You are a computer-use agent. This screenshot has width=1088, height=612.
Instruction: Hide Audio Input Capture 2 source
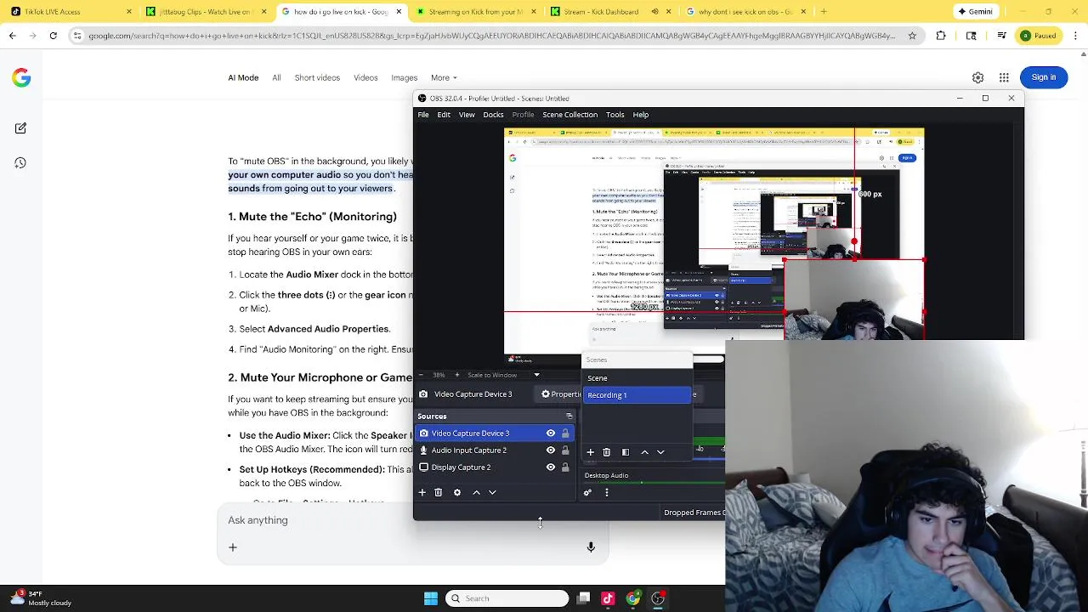[551, 450]
